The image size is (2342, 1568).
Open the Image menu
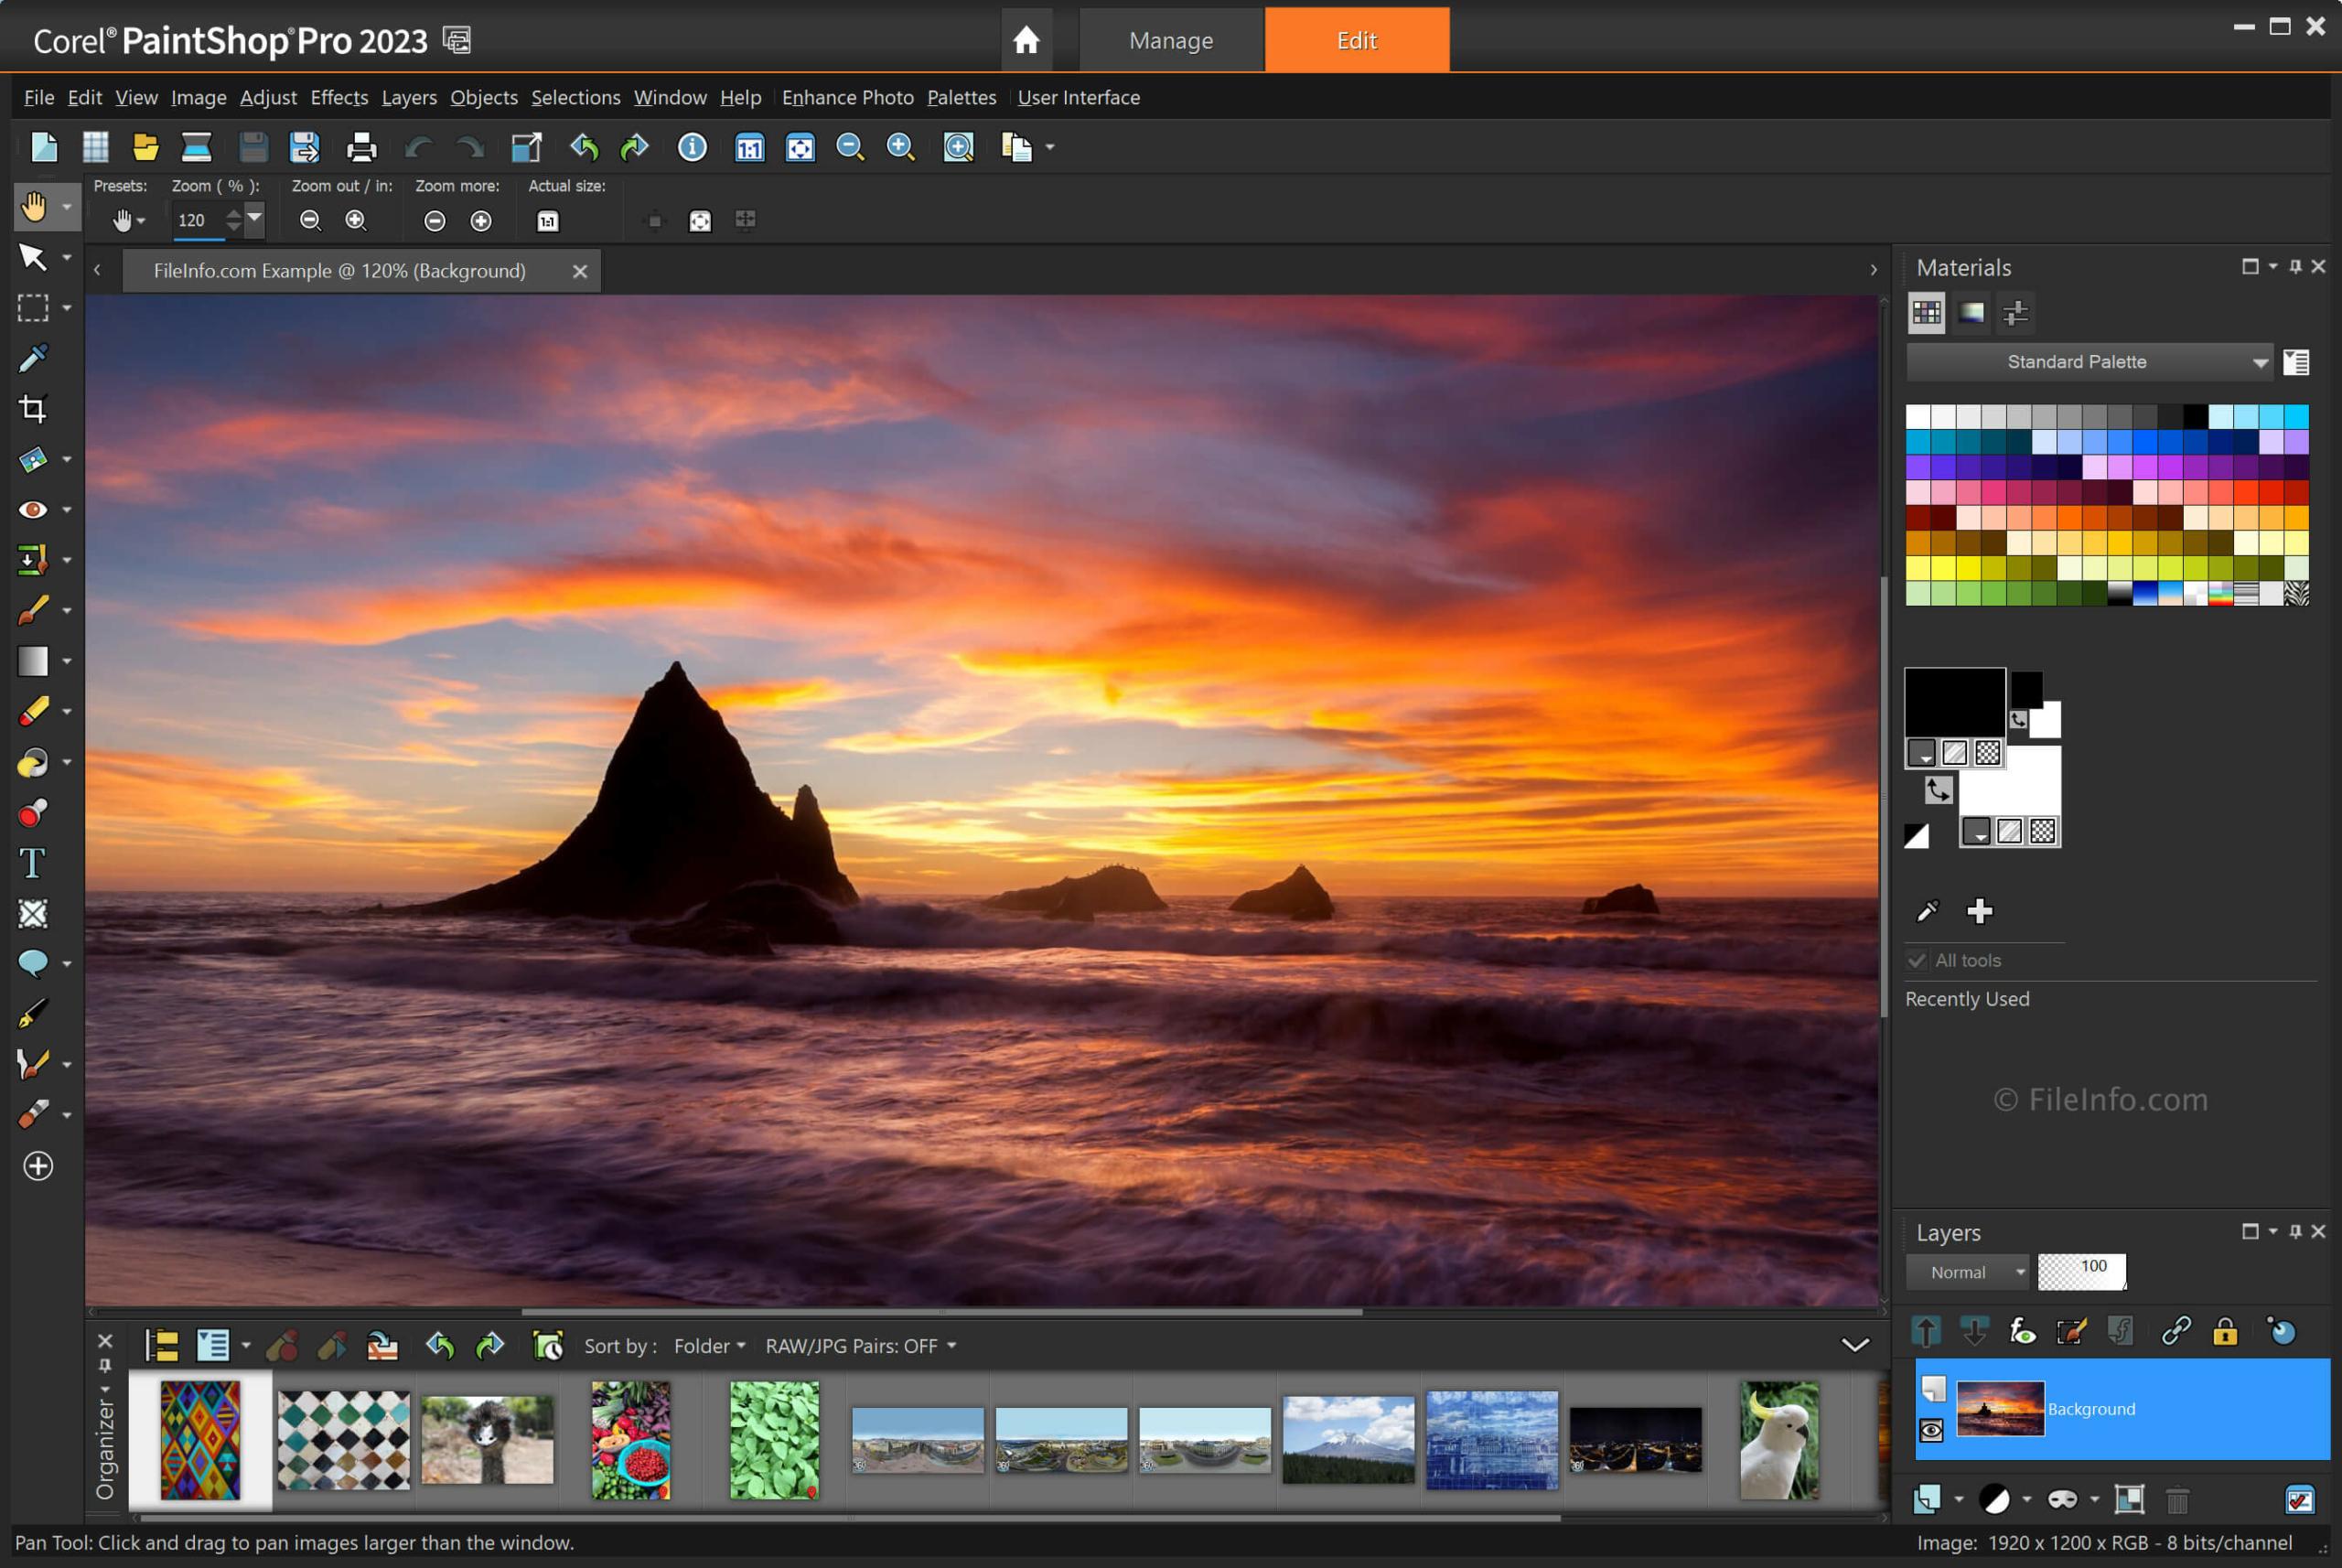(196, 96)
